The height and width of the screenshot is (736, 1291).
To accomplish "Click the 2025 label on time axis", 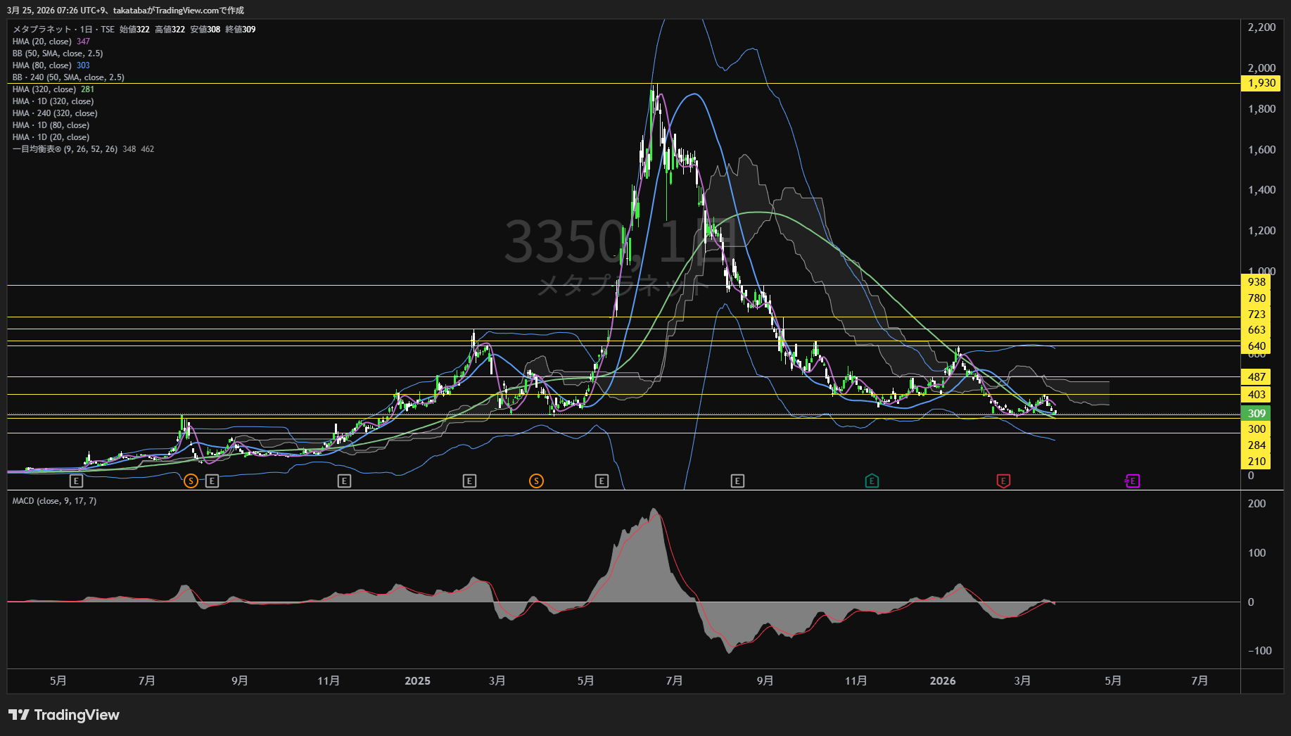I will pos(417,681).
